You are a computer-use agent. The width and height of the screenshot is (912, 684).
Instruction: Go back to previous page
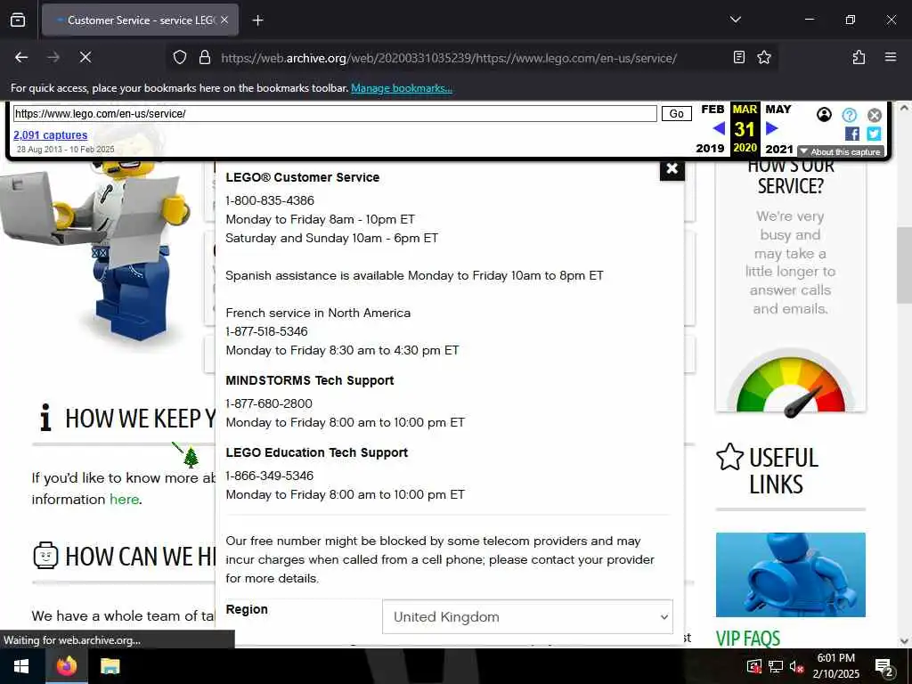pos(21,57)
